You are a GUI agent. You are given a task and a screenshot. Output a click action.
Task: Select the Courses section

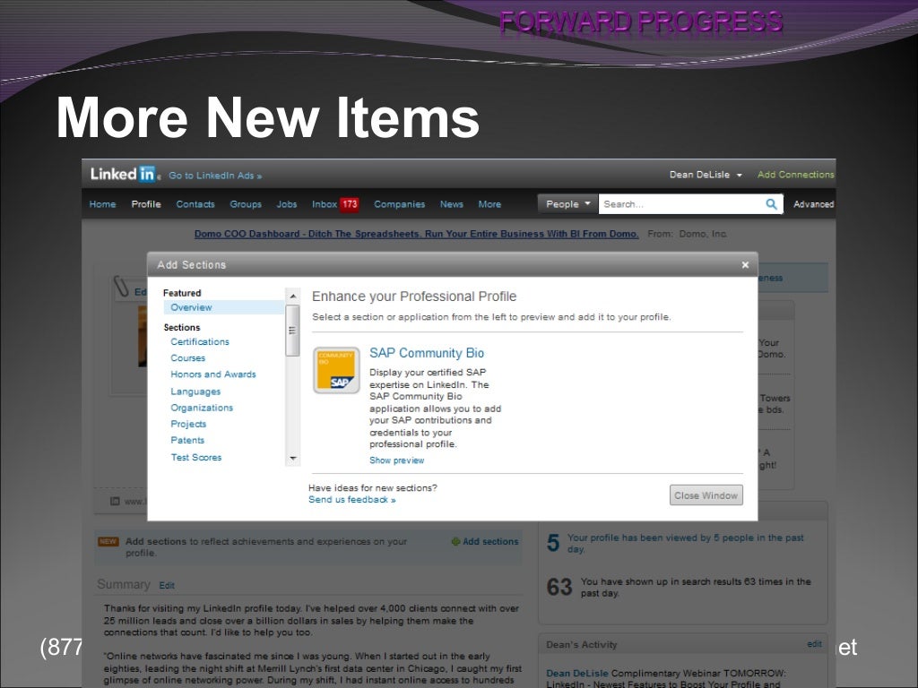coord(188,358)
